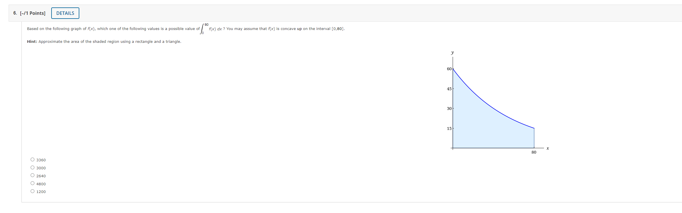Click the y-axis label on the graph
Image resolution: width=682 pixels, height=213 pixels.
(x=452, y=52)
